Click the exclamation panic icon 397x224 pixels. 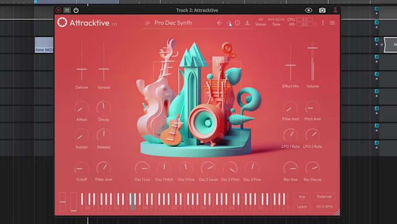point(323,23)
